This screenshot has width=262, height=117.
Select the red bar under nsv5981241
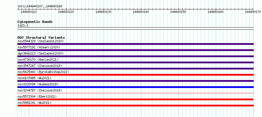(135, 106)
